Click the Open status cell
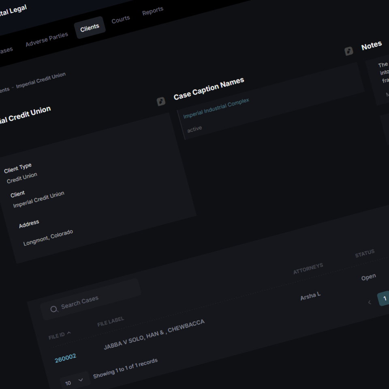This screenshot has height=389, width=389. pos(368,277)
